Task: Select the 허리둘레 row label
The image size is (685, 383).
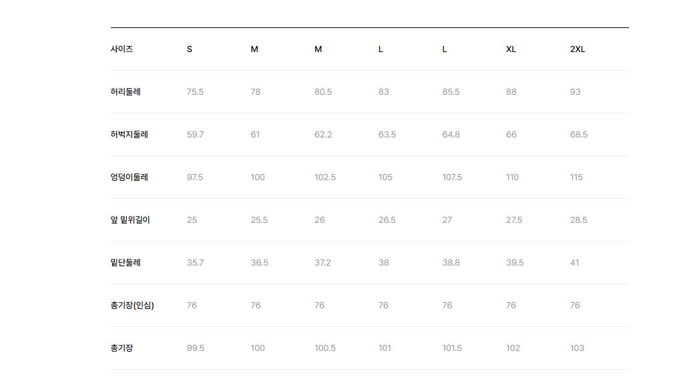Action: click(126, 91)
